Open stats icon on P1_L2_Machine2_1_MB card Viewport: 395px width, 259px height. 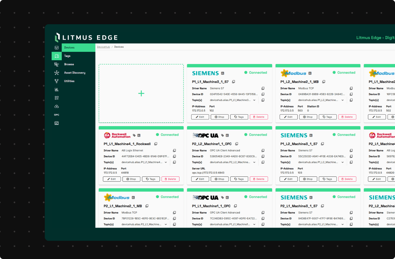point(310,73)
